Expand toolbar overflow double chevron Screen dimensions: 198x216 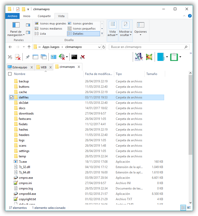click(191, 53)
